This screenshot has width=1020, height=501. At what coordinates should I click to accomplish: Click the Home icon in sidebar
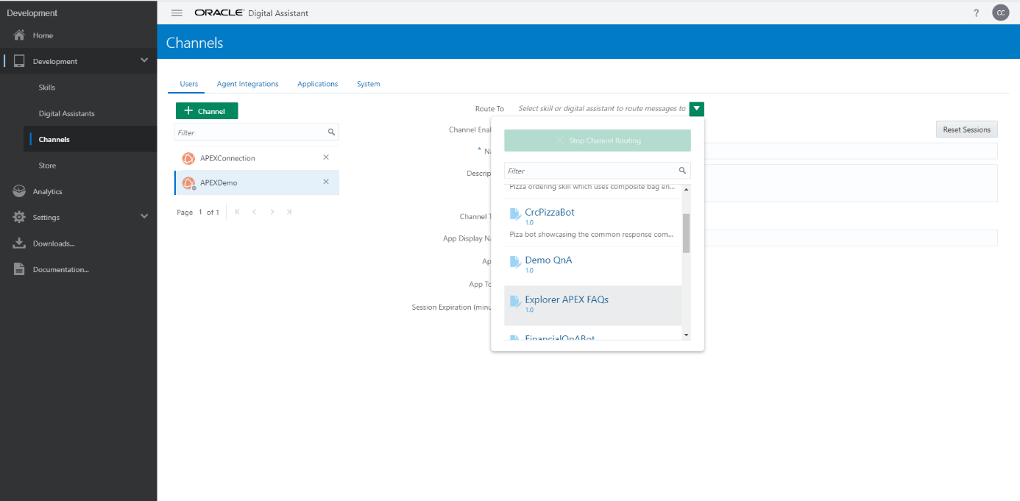(x=19, y=35)
